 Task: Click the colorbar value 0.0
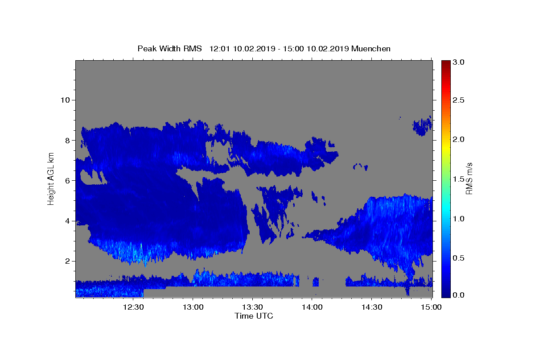(459, 295)
